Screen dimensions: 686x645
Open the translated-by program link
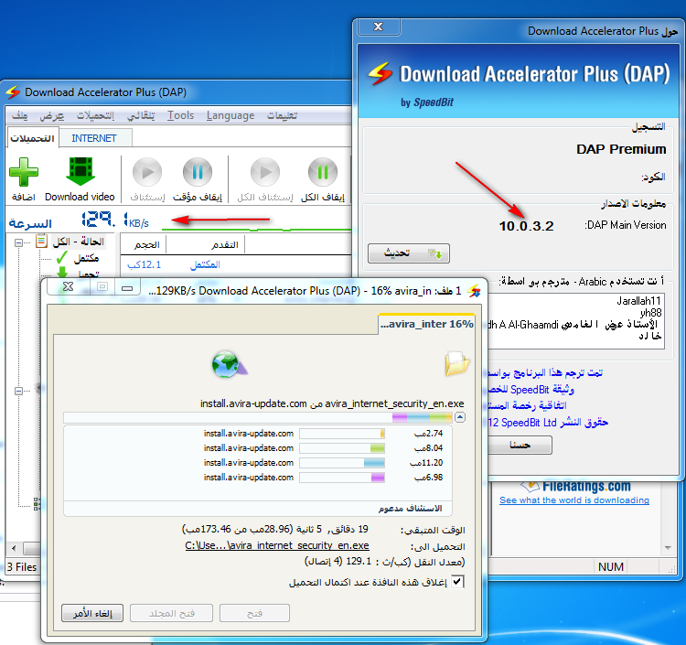545,373
